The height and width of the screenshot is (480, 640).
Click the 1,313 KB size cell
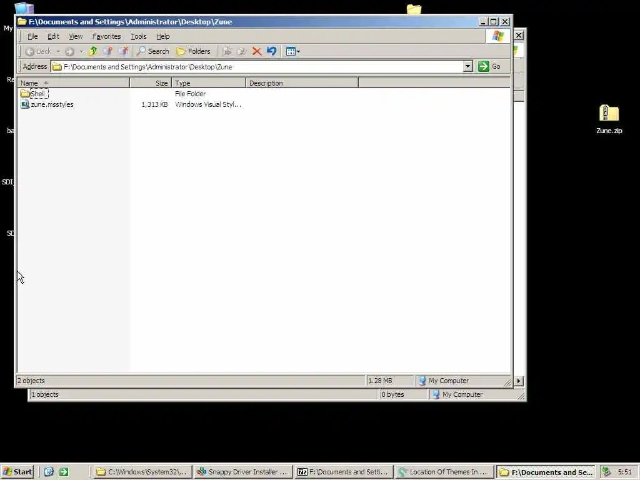[154, 104]
